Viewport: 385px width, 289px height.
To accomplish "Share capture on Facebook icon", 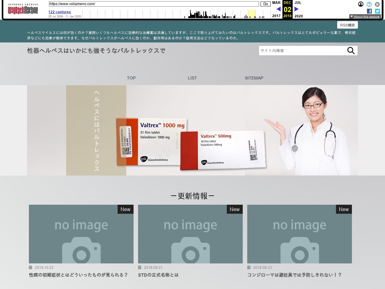I will (369, 11).
